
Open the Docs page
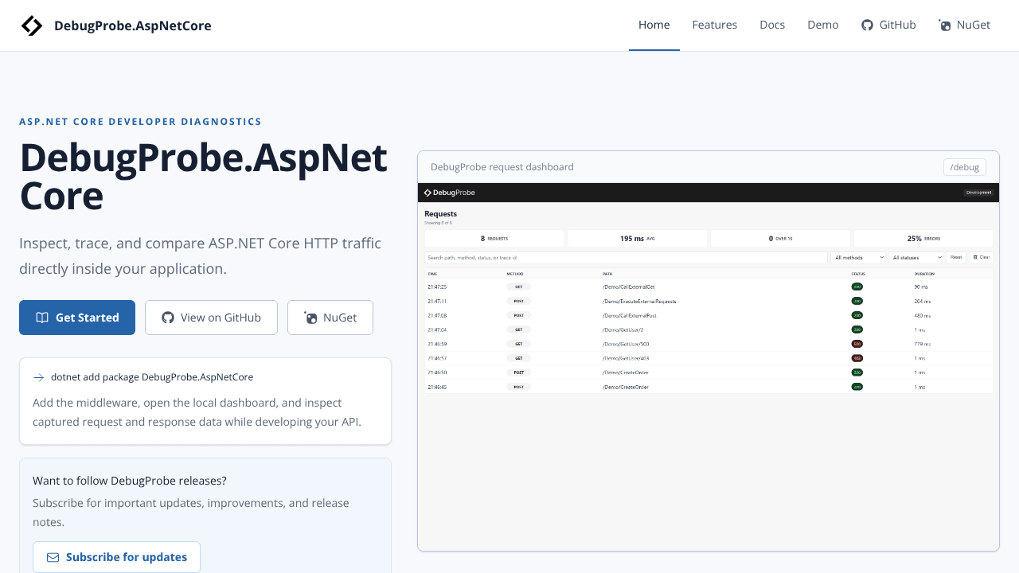point(772,25)
